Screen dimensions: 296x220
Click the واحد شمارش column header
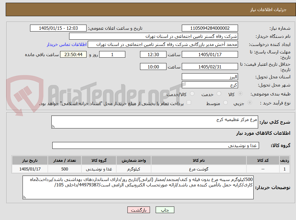tap(134, 161)
